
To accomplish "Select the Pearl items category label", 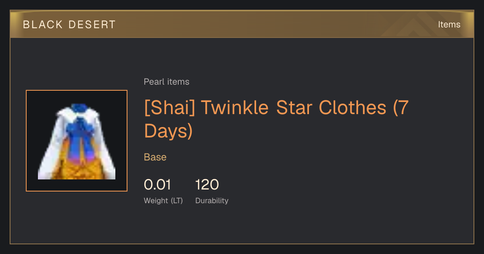I will [x=167, y=82].
